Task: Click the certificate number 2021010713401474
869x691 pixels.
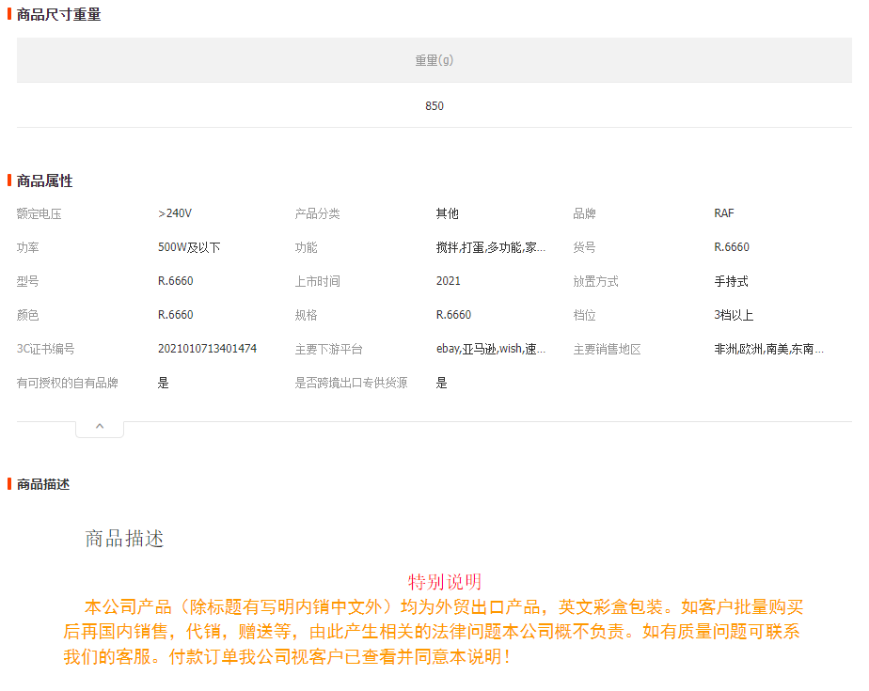Action: pos(207,349)
